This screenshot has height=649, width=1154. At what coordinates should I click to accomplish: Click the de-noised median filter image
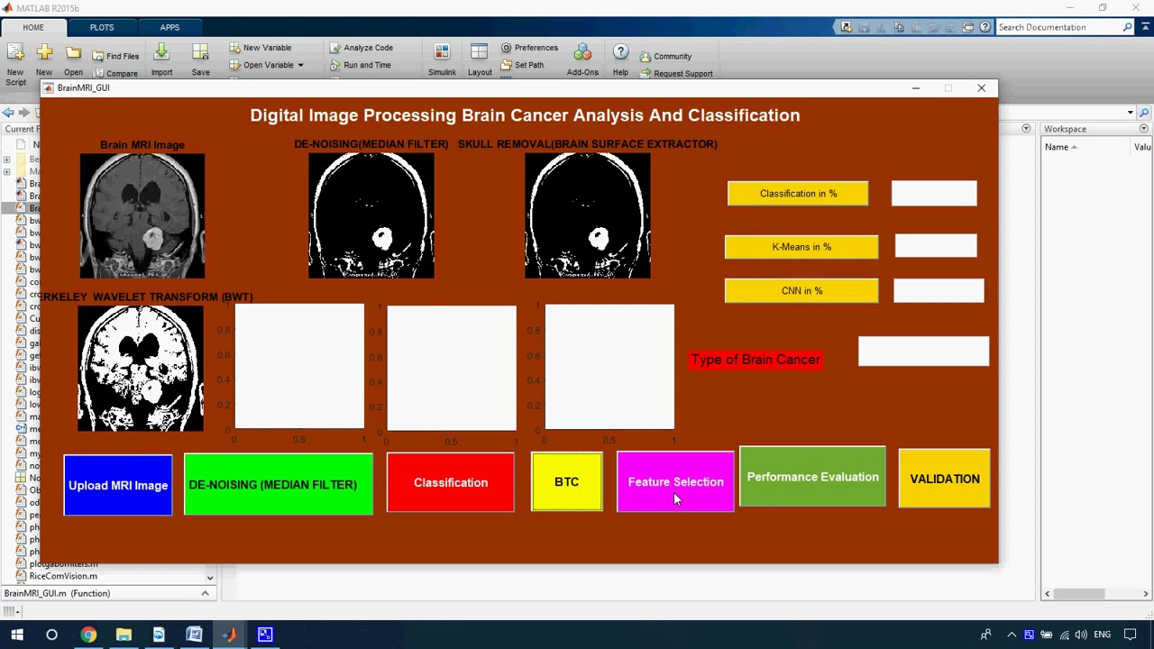(x=371, y=215)
